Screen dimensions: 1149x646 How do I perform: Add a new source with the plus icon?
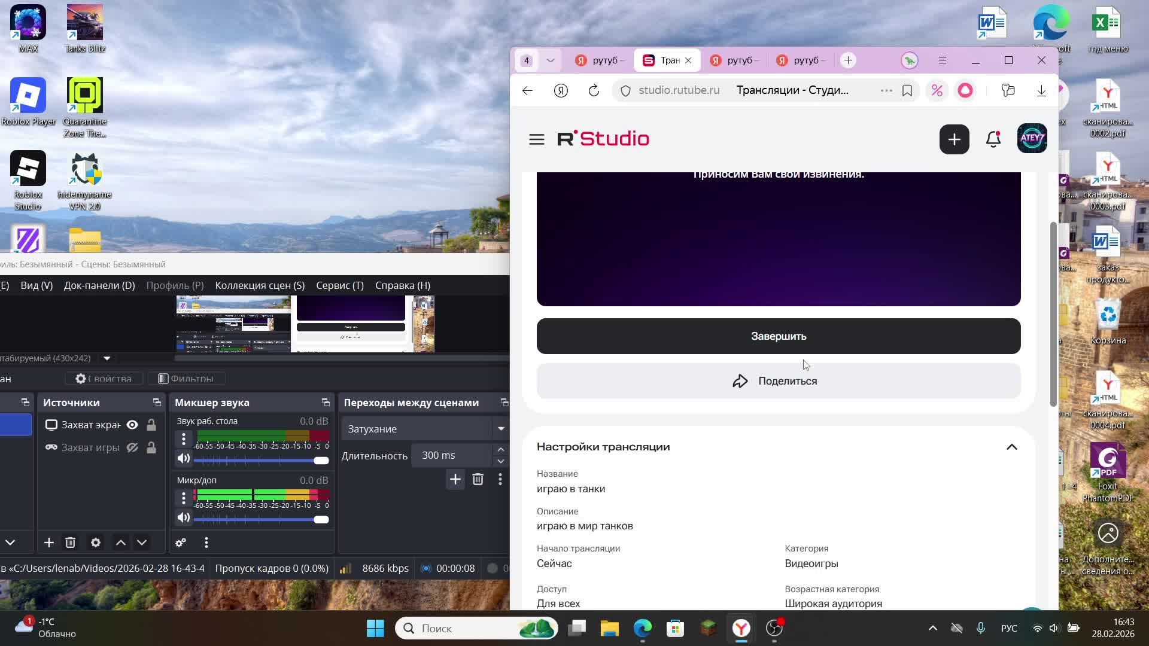(x=49, y=543)
